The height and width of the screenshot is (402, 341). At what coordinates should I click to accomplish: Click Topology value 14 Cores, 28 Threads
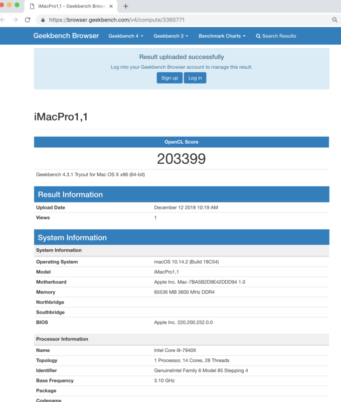pyautogui.click(x=192, y=360)
